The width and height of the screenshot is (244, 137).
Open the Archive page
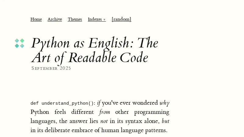click(55, 19)
